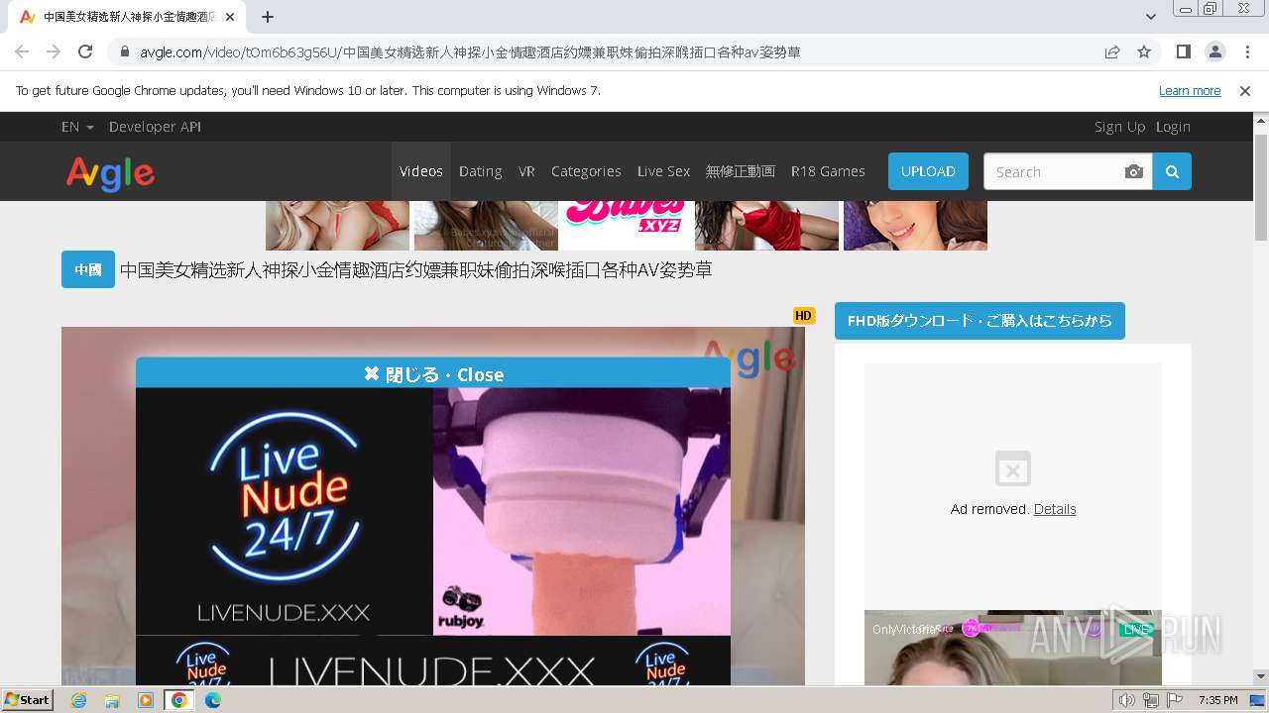This screenshot has width=1269, height=713.
Task: Open Microsoft Edge from the taskbar
Action: coord(212,700)
